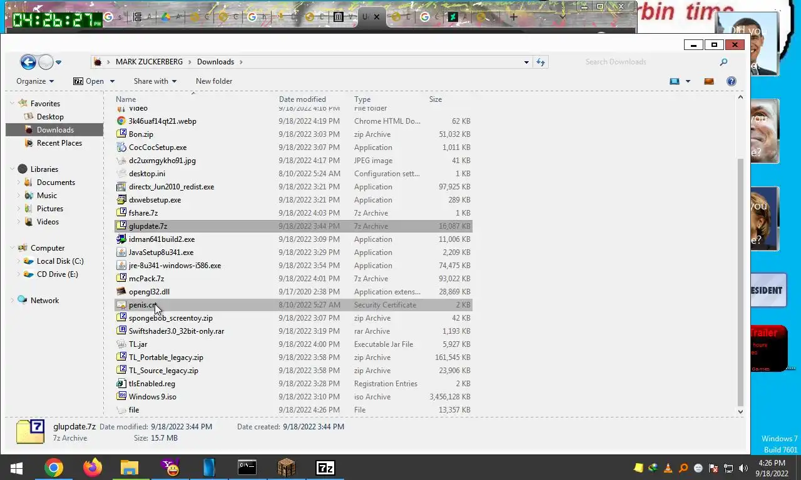801x480 pixels.
Task: Toggle the preview pane icon
Action: click(709, 81)
